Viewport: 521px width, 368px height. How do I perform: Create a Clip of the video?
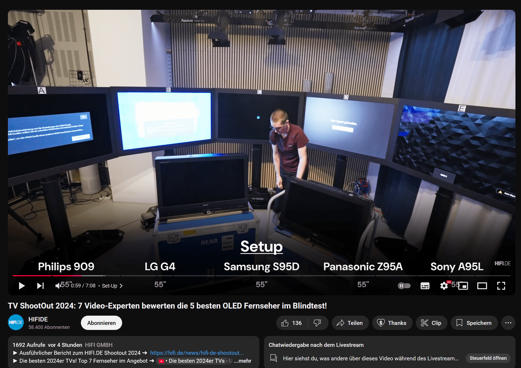point(431,323)
